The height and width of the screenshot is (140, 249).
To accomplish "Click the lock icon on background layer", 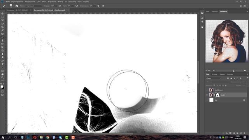I will pos(244,100).
